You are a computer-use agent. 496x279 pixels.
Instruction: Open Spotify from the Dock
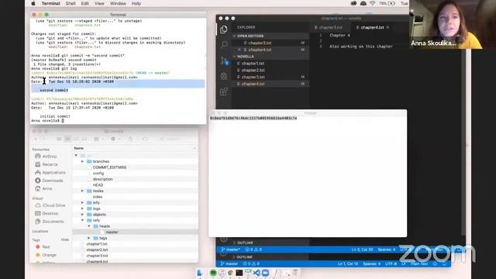(x=213, y=273)
